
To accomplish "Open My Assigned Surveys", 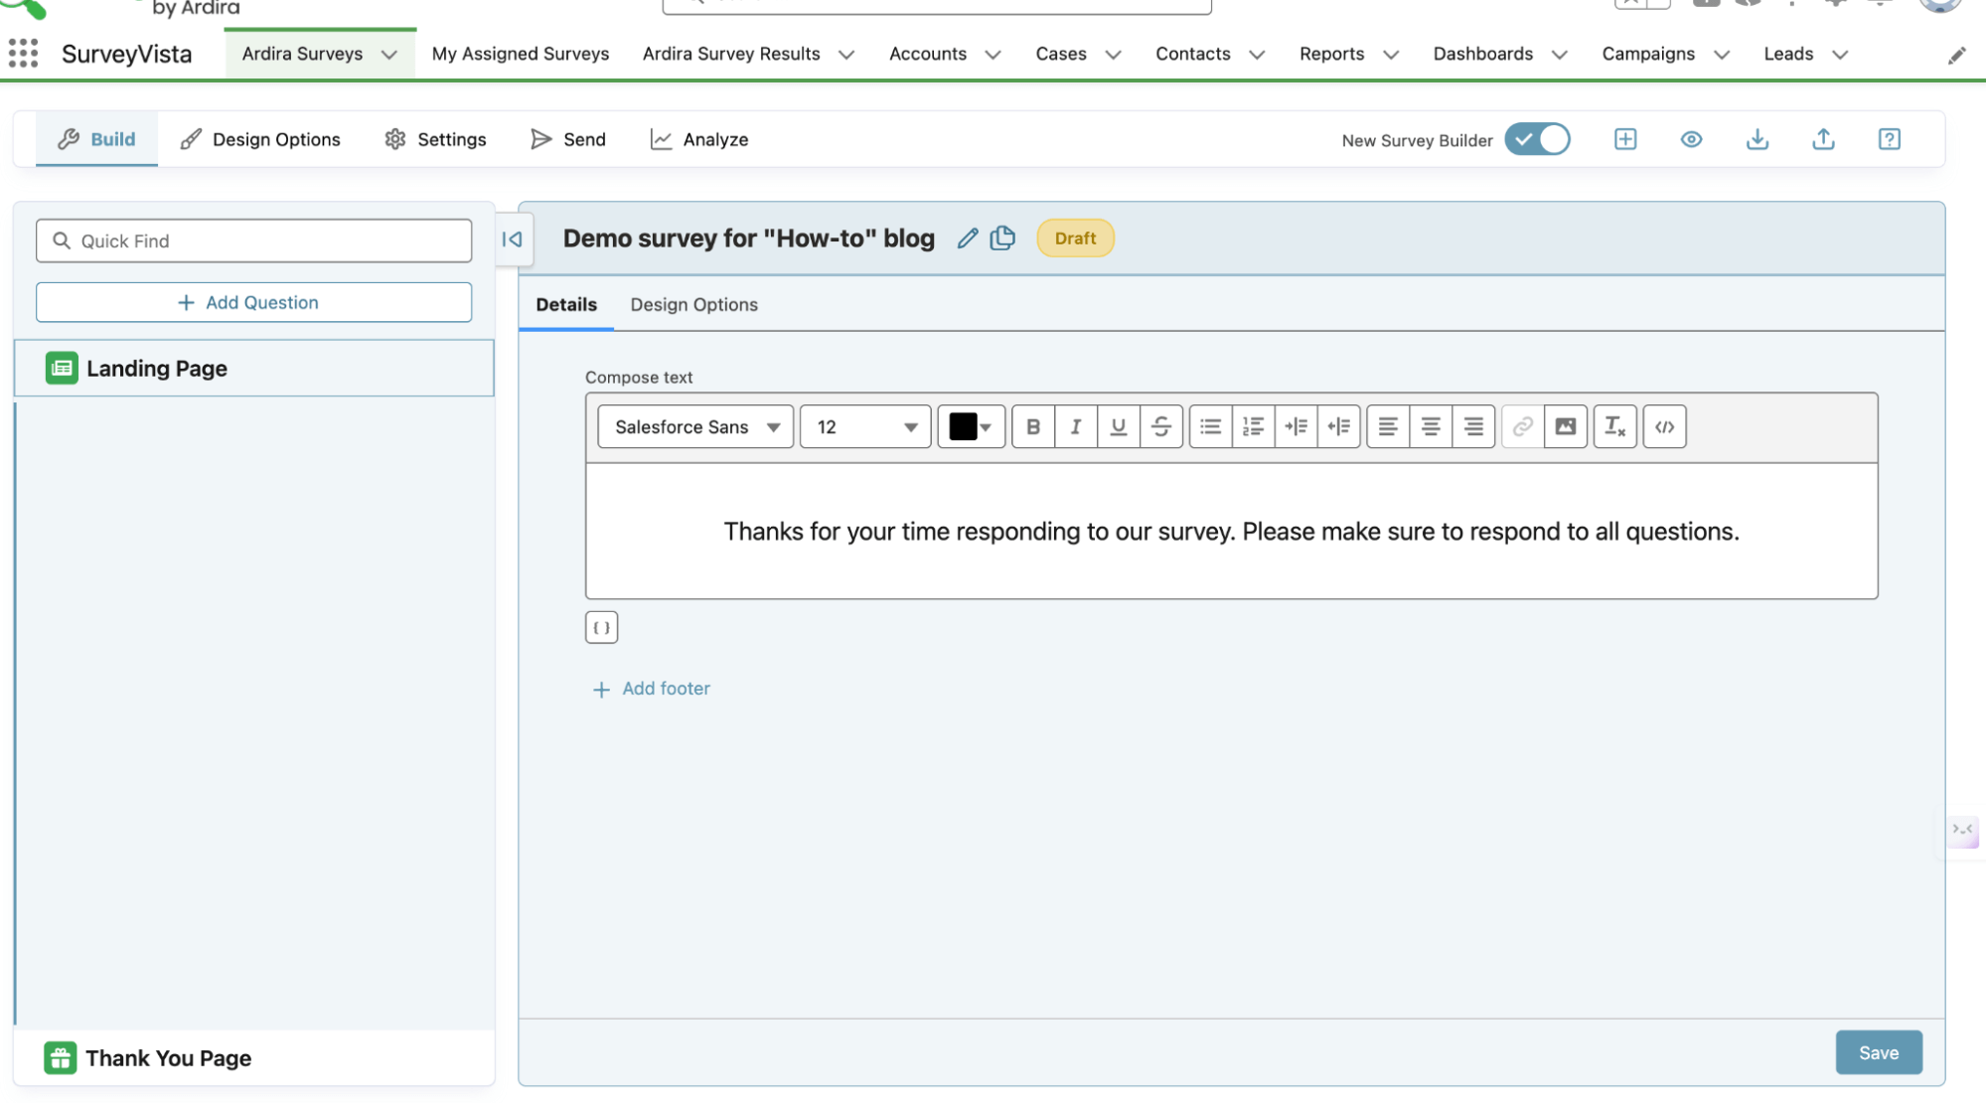I will tap(521, 54).
